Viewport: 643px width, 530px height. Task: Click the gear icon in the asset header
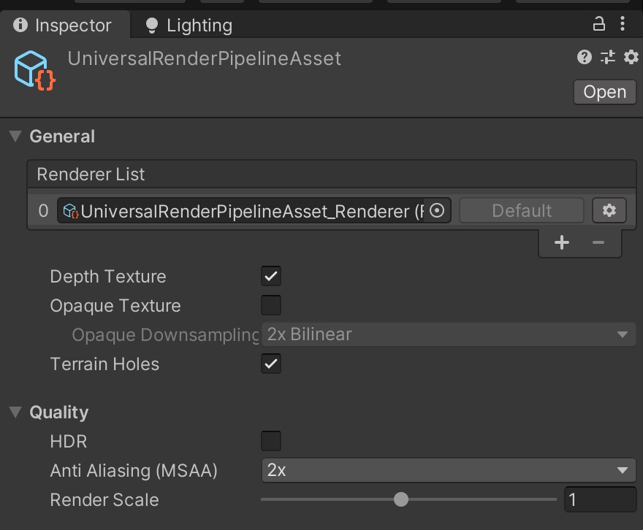630,58
